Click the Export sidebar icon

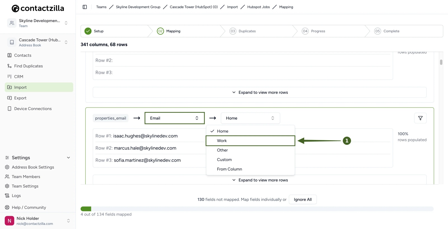point(10,98)
